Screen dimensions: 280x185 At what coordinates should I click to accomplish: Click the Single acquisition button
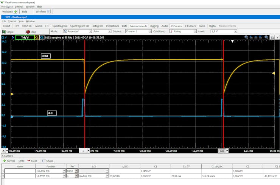coord(8,32)
